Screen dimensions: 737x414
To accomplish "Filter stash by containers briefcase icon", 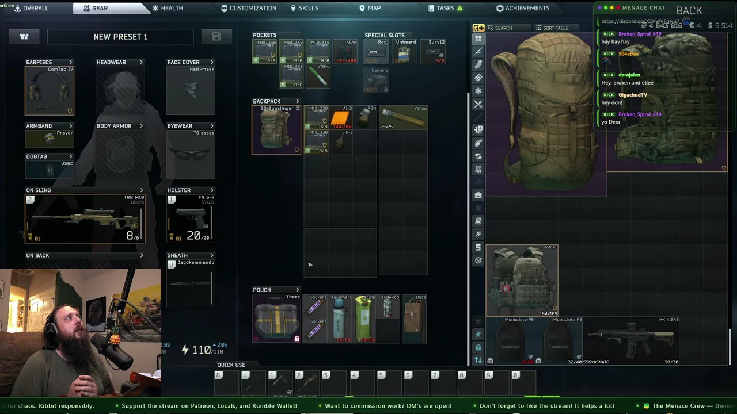I will pyautogui.click(x=478, y=195).
